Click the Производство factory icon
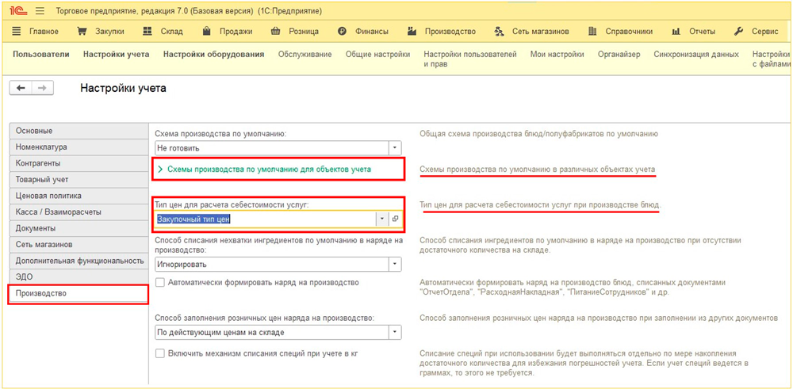 412,32
